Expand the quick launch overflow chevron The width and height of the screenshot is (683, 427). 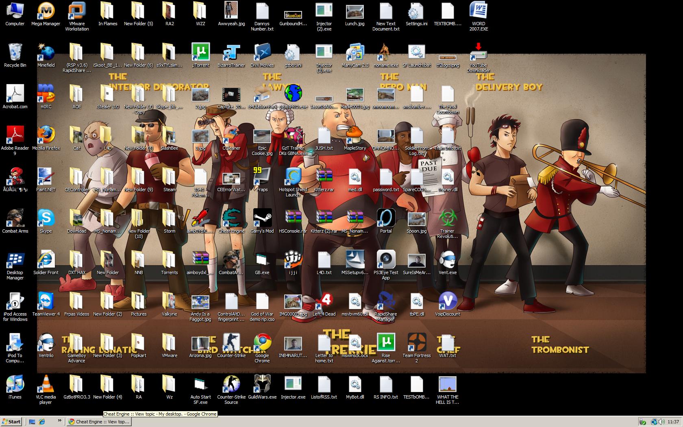60,420
